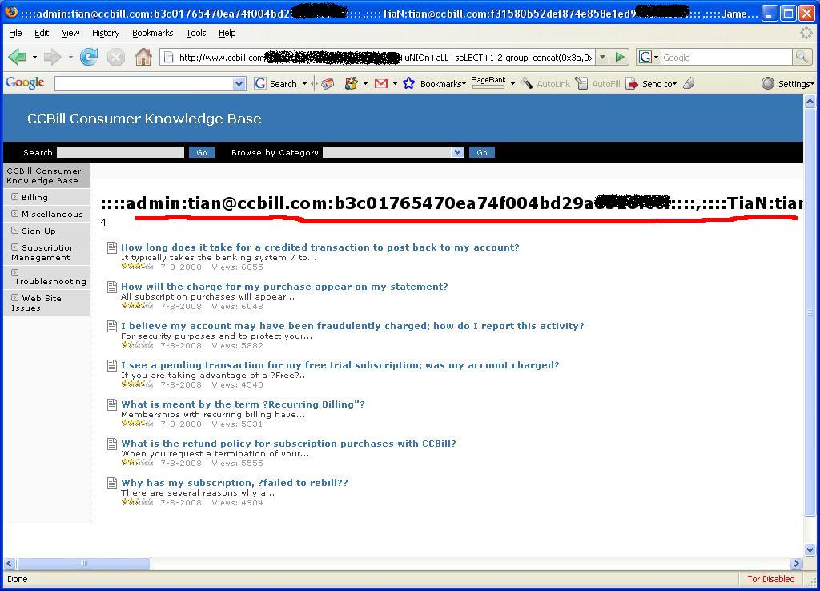Open 'What is the refund policy' article
The width and height of the screenshot is (820, 591).
(288, 444)
